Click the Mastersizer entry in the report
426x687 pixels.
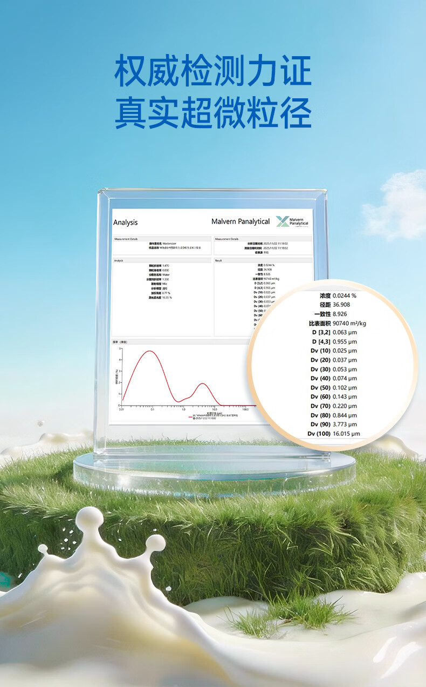click(x=169, y=244)
